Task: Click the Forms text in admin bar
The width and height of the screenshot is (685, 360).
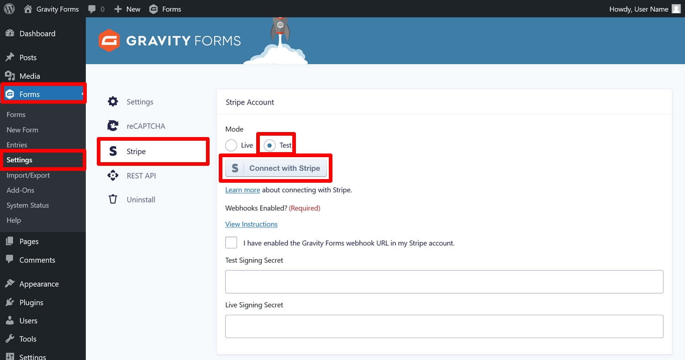Action: (172, 9)
